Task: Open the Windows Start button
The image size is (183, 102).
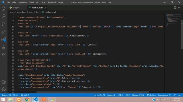Action: (3, 99)
